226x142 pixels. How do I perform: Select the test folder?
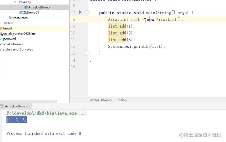click(11, 23)
